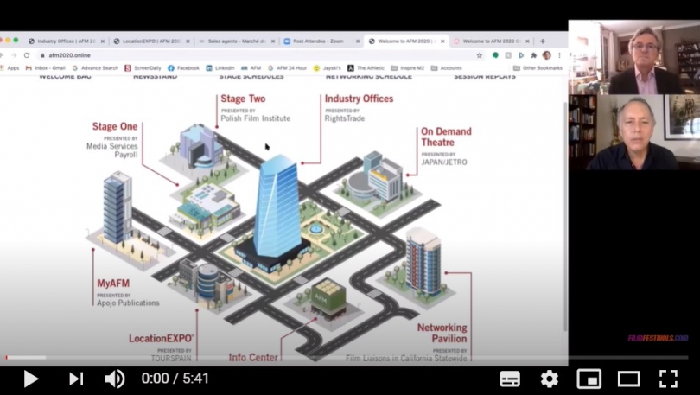Viewport: 700px width, 395px height.
Task: Open the video settings gear
Action: click(549, 379)
